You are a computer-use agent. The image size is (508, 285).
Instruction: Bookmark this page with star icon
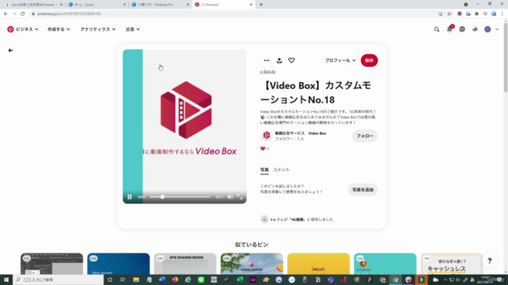[x=449, y=14]
